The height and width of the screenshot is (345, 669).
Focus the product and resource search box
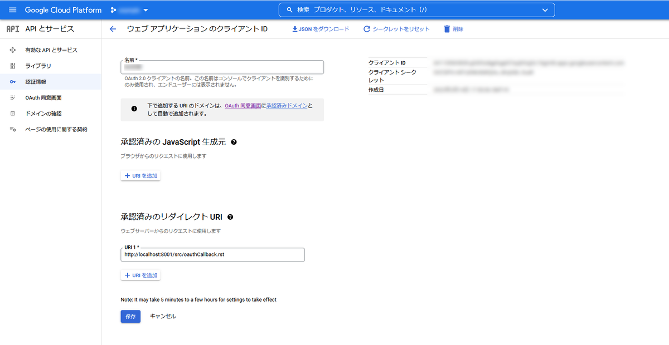click(416, 10)
